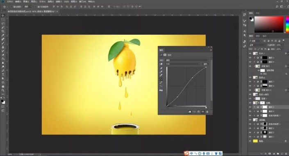Click the trash icon in Properties panel
This screenshot has height=156, width=289.
pyautogui.click(x=207, y=112)
